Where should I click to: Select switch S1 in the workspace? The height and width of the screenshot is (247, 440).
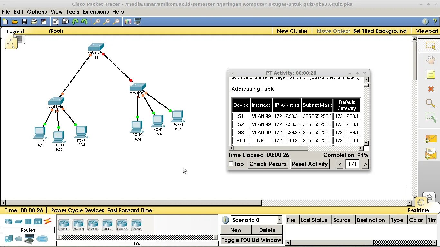96,48
